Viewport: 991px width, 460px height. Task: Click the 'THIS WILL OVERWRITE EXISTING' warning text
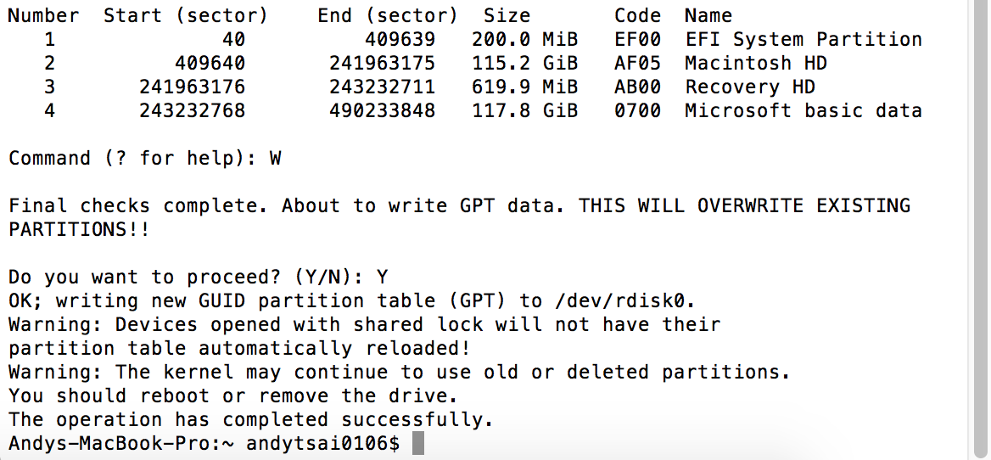tap(744, 206)
